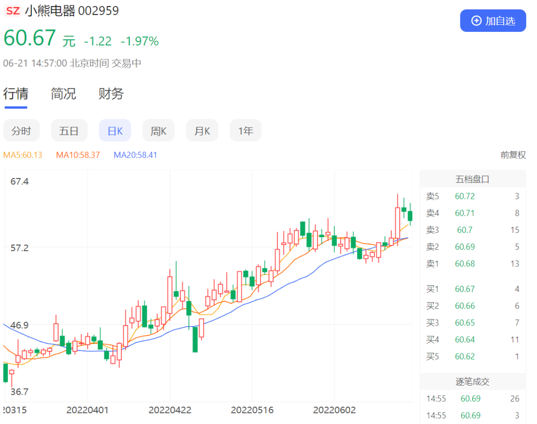Click the -1.22 price change value

(x=97, y=41)
